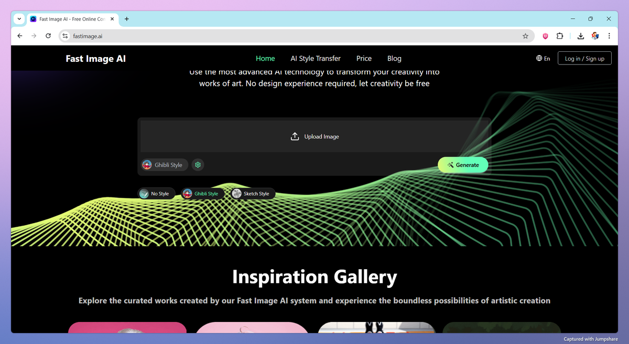
Task: Select the Fast Image AI browser tab
Action: click(72, 19)
